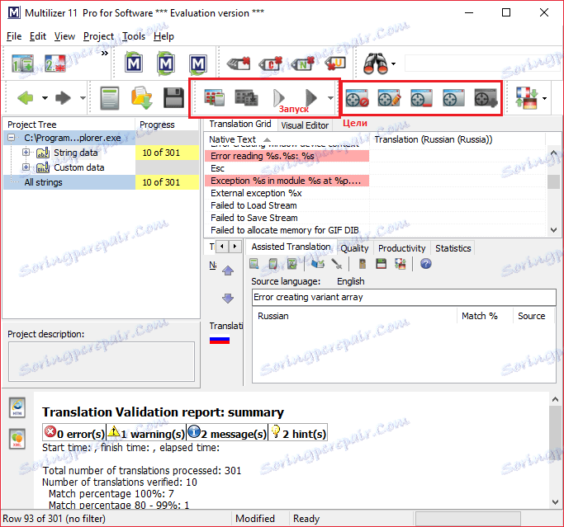Expand the Custom data tree node
Image resolution: width=564 pixels, height=527 pixels.
point(26,167)
